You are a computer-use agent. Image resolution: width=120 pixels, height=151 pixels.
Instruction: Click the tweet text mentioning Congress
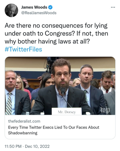[56, 34]
